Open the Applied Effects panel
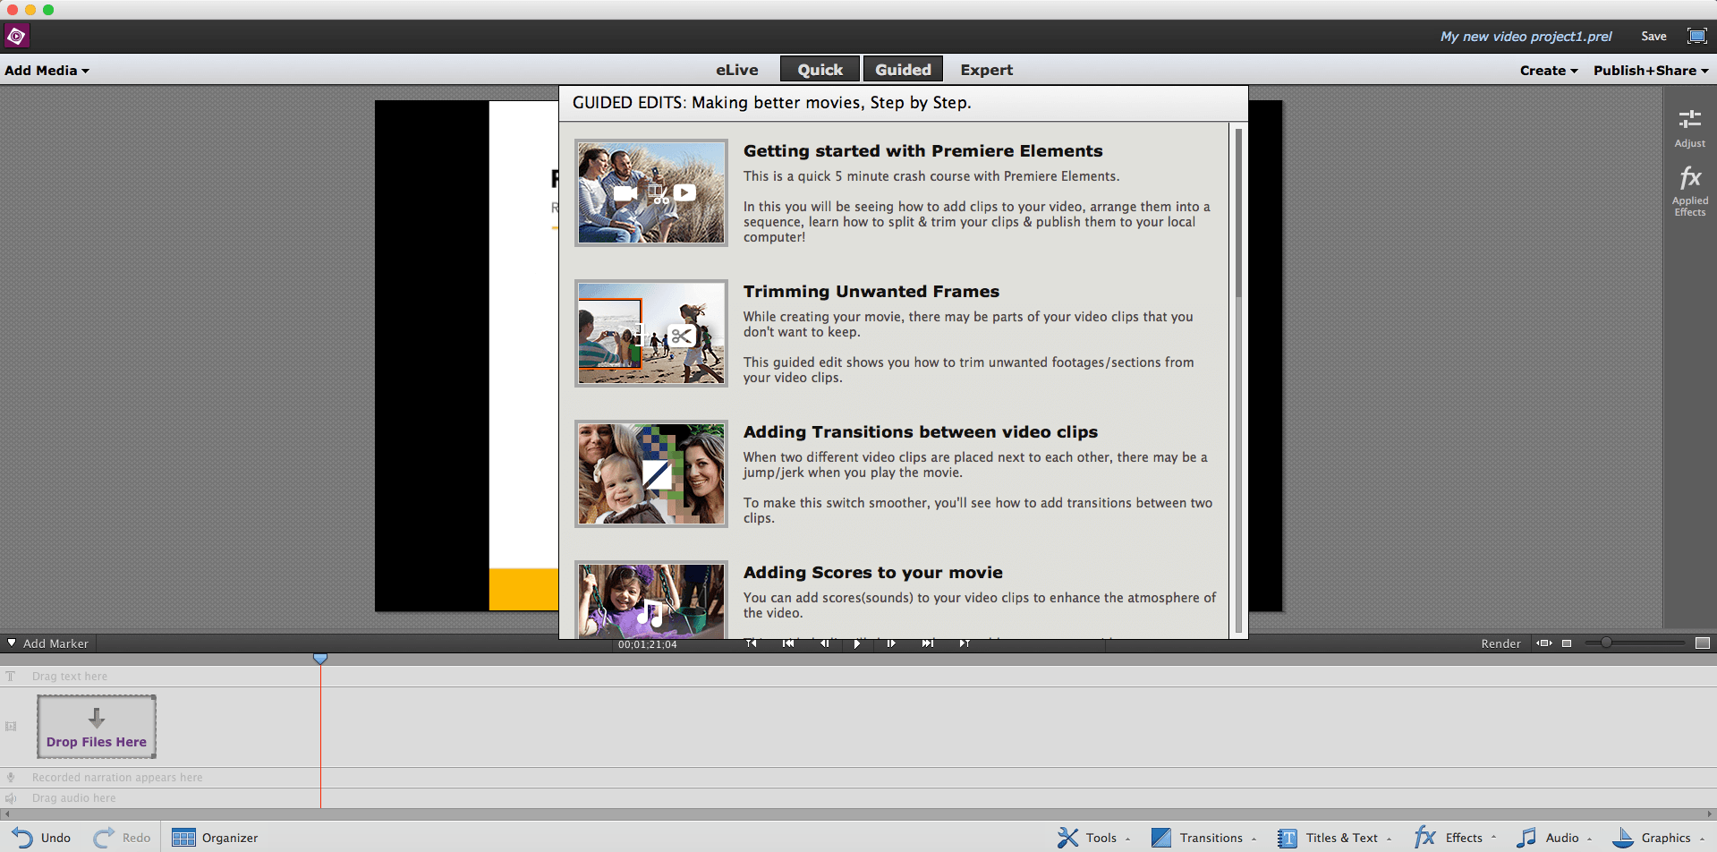This screenshot has height=852, width=1717. pyautogui.click(x=1689, y=191)
